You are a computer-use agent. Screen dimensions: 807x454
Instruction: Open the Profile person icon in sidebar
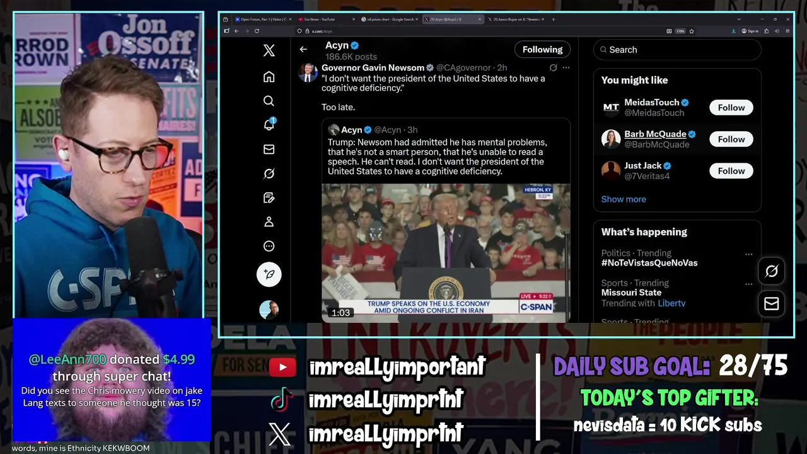[269, 222]
